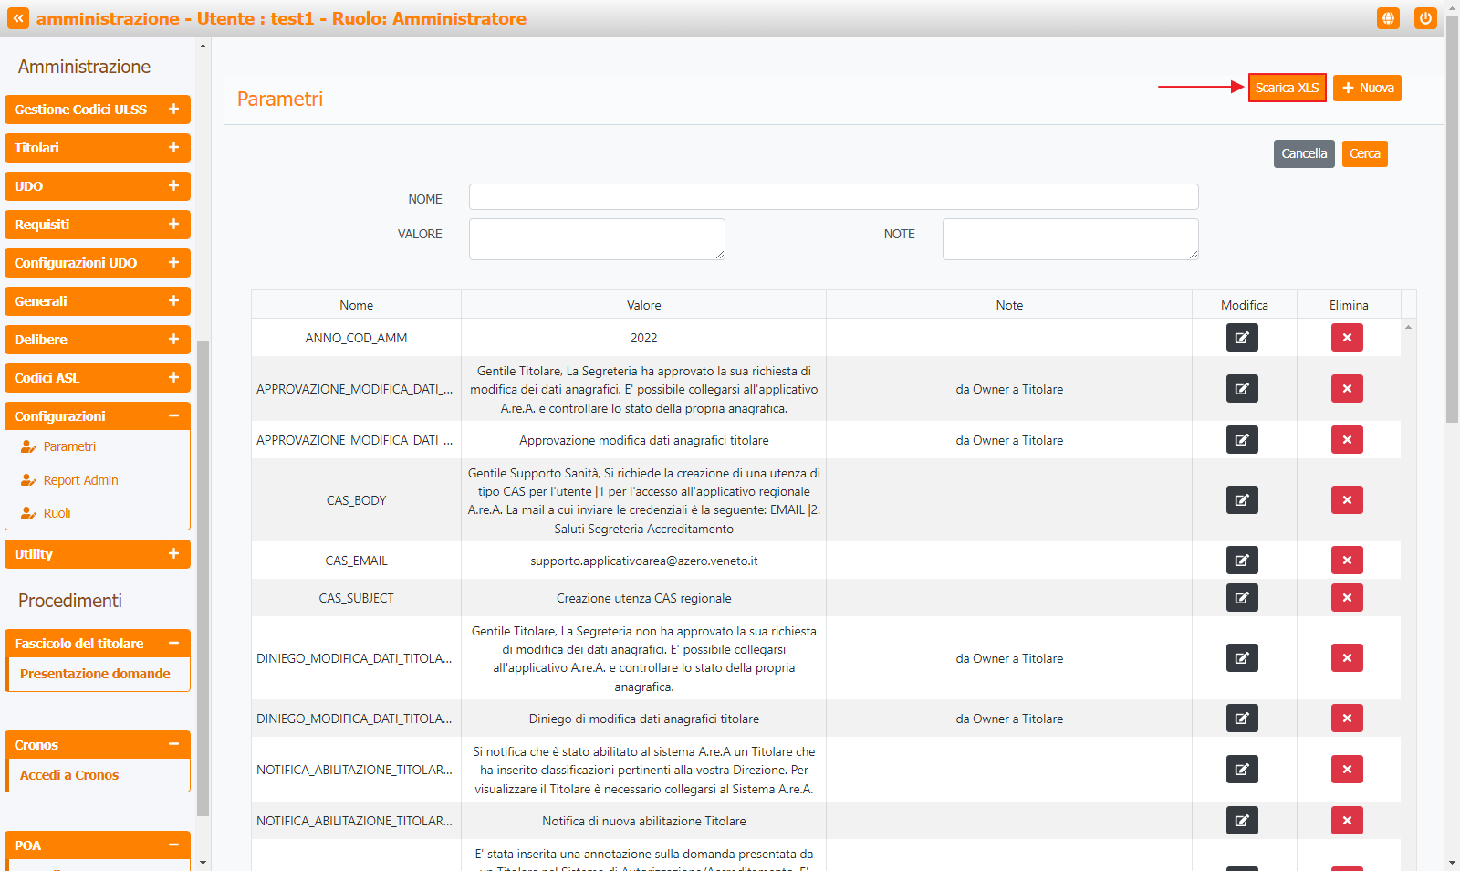Click the globe language icon

pyautogui.click(x=1388, y=18)
